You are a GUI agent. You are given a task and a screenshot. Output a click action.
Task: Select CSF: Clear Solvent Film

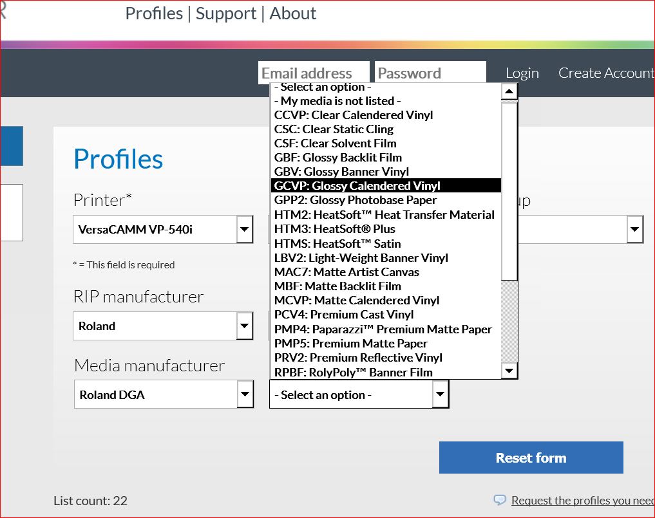coord(386,143)
